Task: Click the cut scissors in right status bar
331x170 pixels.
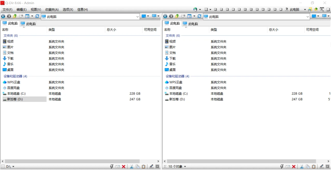Action: point(302,167)
